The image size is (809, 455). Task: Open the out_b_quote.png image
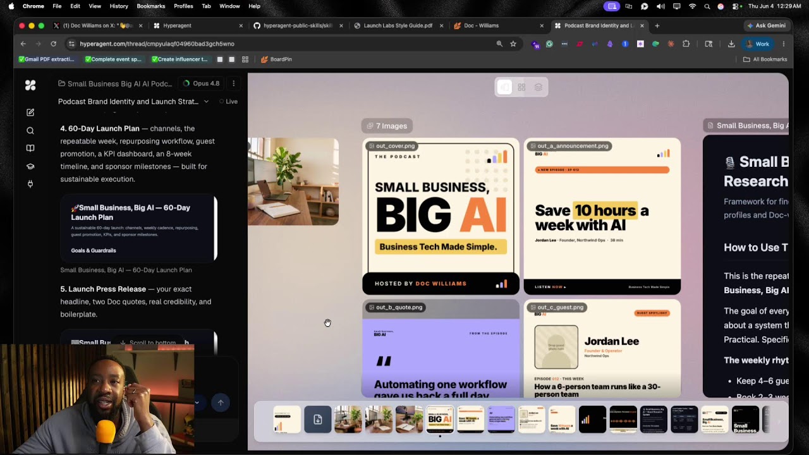[x=441, y=348]
